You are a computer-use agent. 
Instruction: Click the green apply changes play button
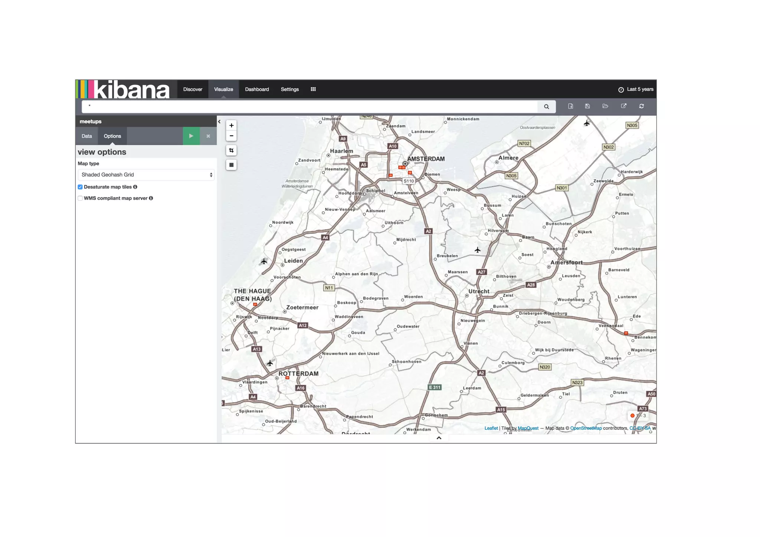coord(191,136)
